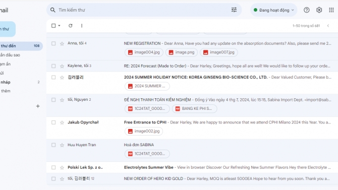Open Gmail settings gear
The image size is (338, 190).
[319, 10]
